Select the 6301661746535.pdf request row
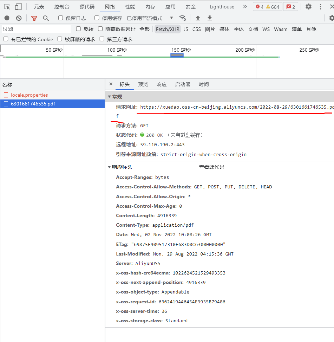 [x=53, y=104]
